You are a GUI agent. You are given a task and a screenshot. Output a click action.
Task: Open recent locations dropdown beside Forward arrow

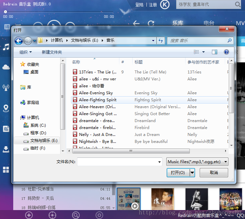(x=34, y=41)
